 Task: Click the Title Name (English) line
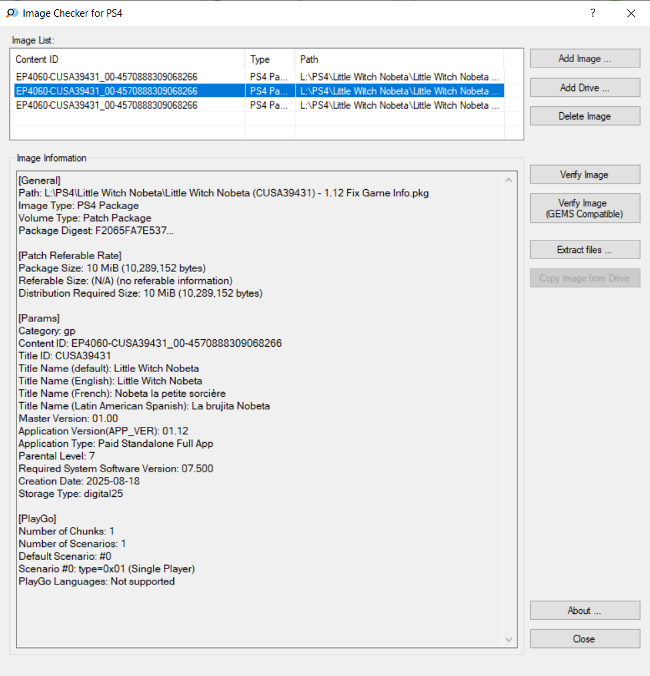pyautogui.click(x=110, y=381)
